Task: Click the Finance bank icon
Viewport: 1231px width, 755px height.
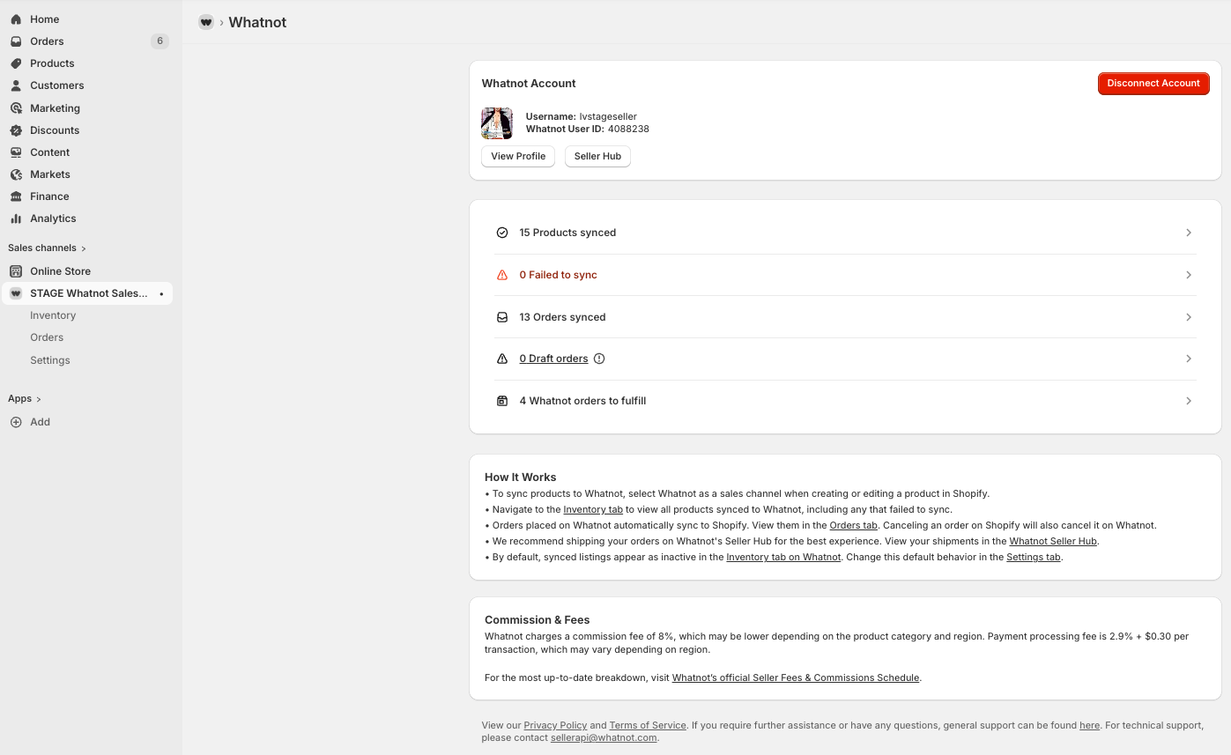Action: (16, 196)
